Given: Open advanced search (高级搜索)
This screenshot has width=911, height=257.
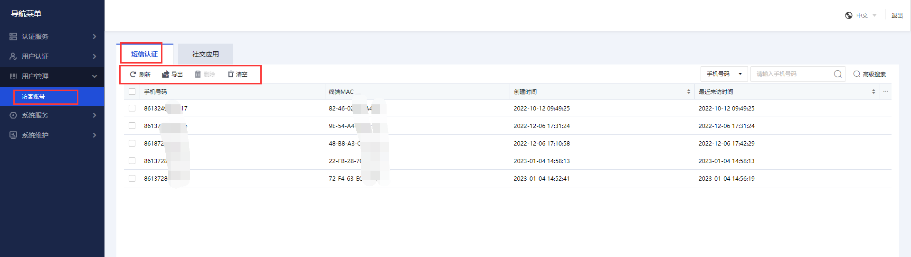Looking at the screenshot, I should tap(869, 74).
